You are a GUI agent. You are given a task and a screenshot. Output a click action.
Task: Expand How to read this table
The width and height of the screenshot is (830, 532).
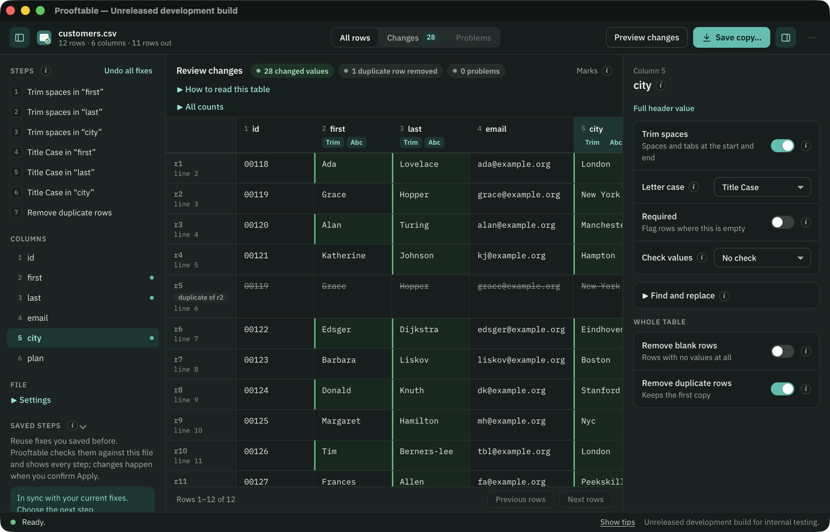pos(223,89)
